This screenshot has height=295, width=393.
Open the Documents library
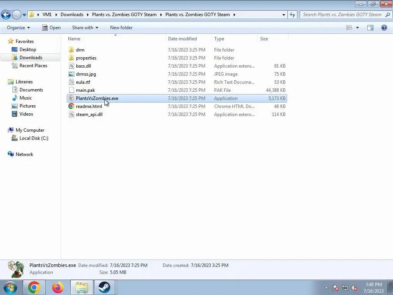[31, 90]
